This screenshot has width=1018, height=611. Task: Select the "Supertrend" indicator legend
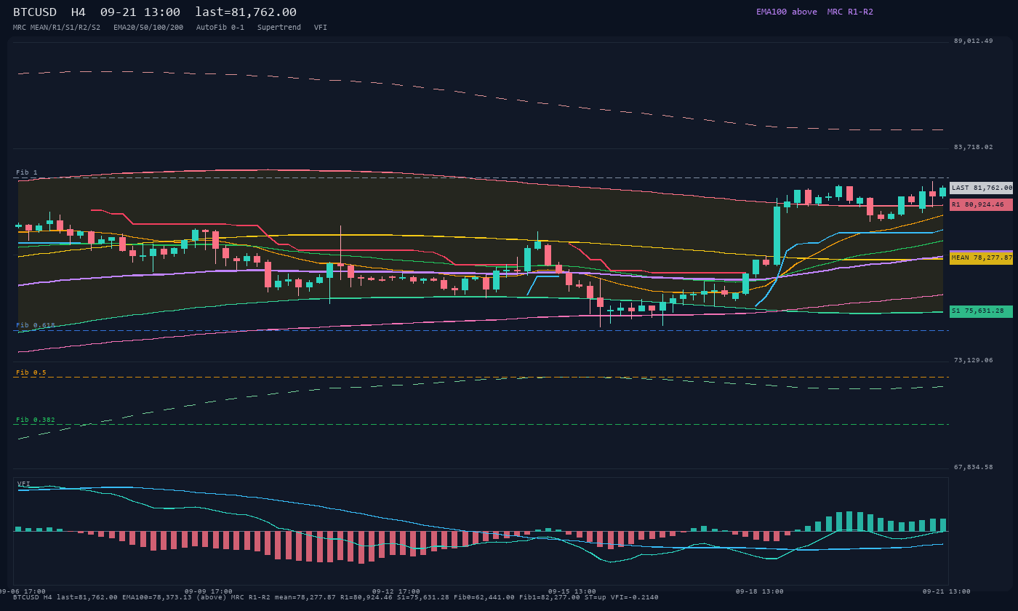pyautogui.click(x=279, y=28)
